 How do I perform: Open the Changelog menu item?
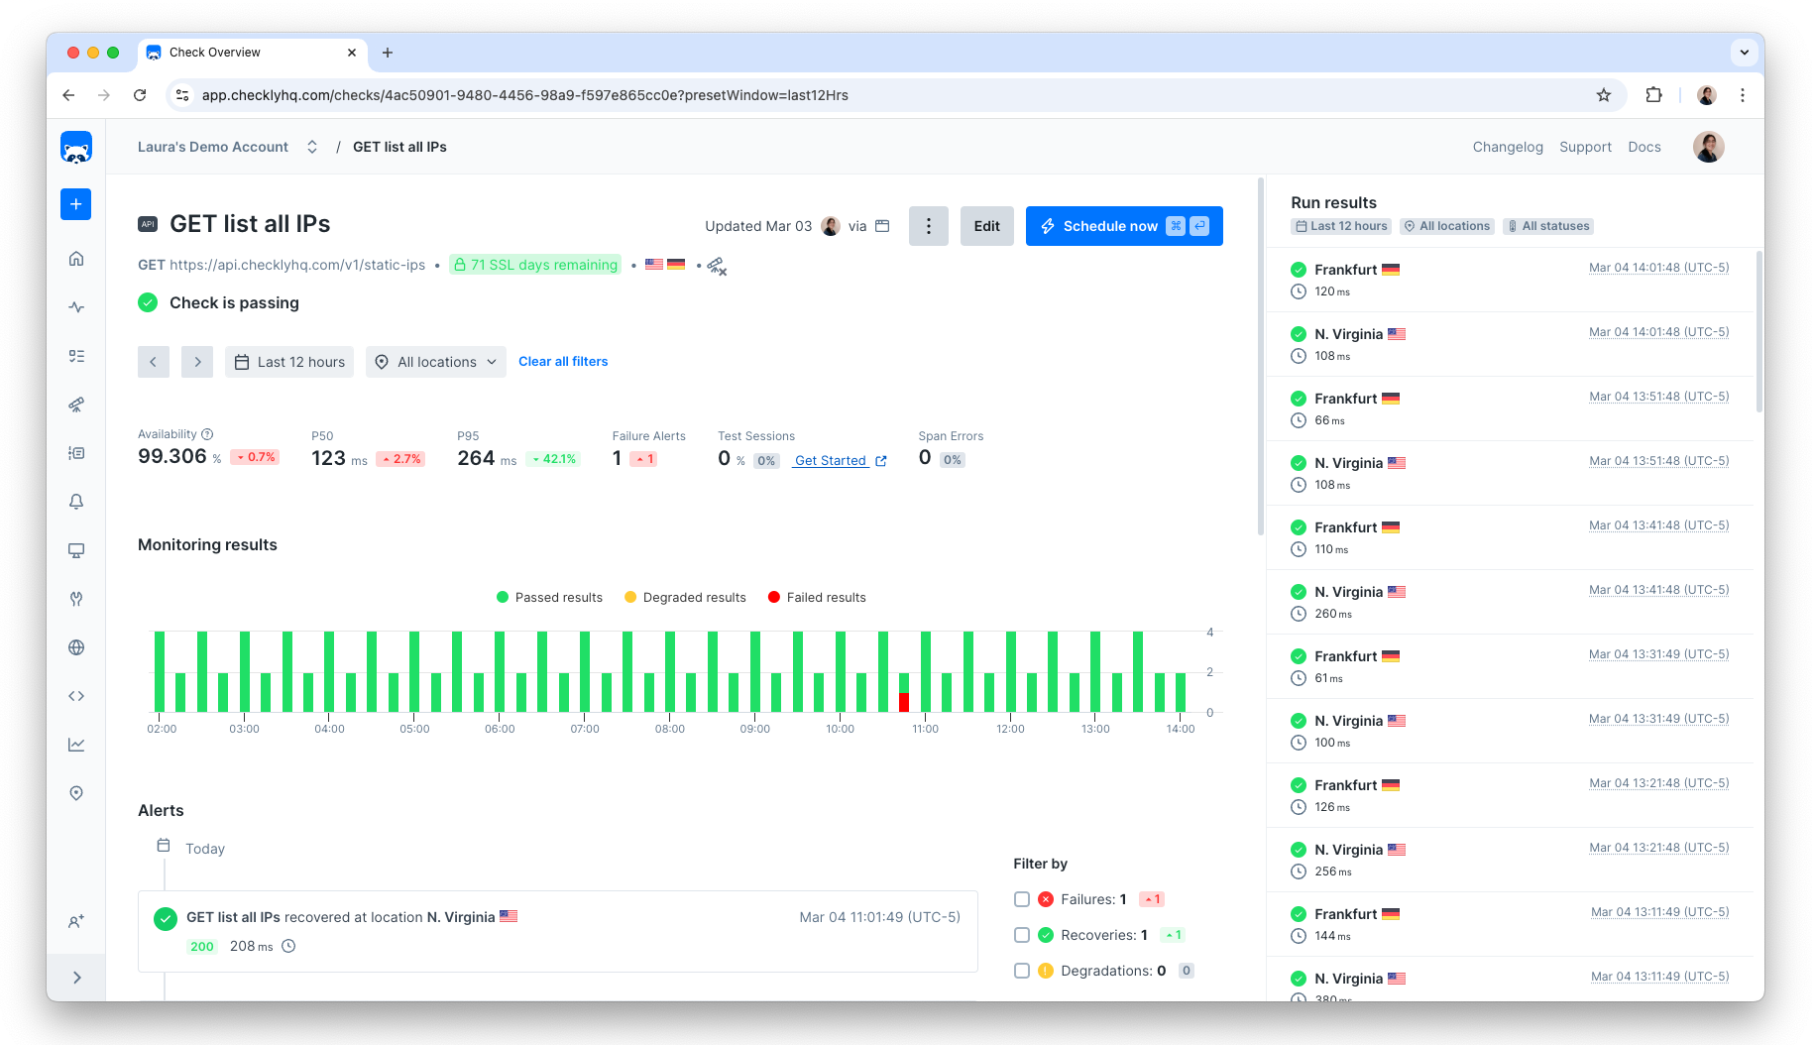click(1508, 146)
